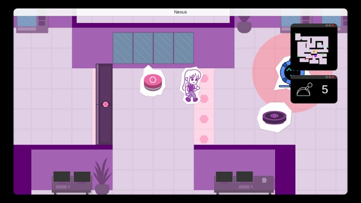Viewport: 361px width, 203px height.
Task: Click the potted plant beside left desk
Action: click(x=102, y=176)
